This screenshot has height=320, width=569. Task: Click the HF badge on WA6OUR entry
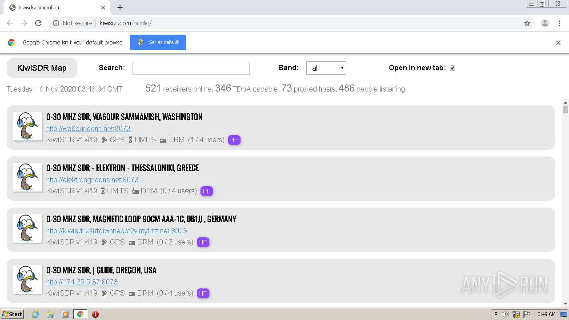coord(234,140)
